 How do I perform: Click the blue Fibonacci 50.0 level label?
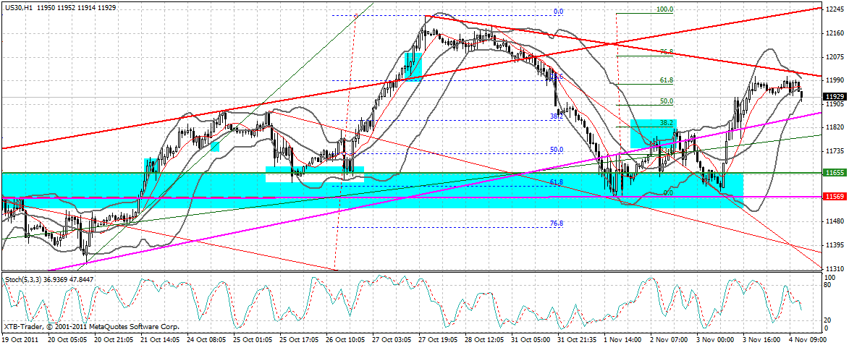[x=557, y=150]
